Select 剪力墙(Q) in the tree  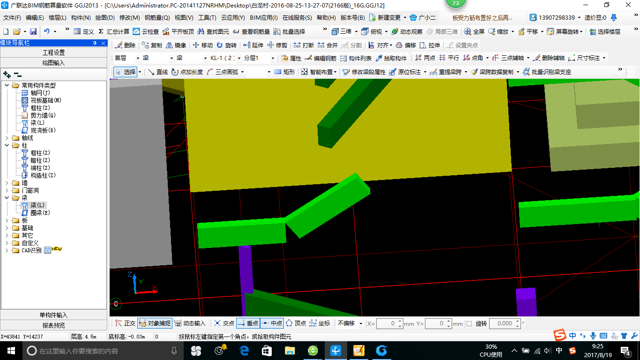38,115
